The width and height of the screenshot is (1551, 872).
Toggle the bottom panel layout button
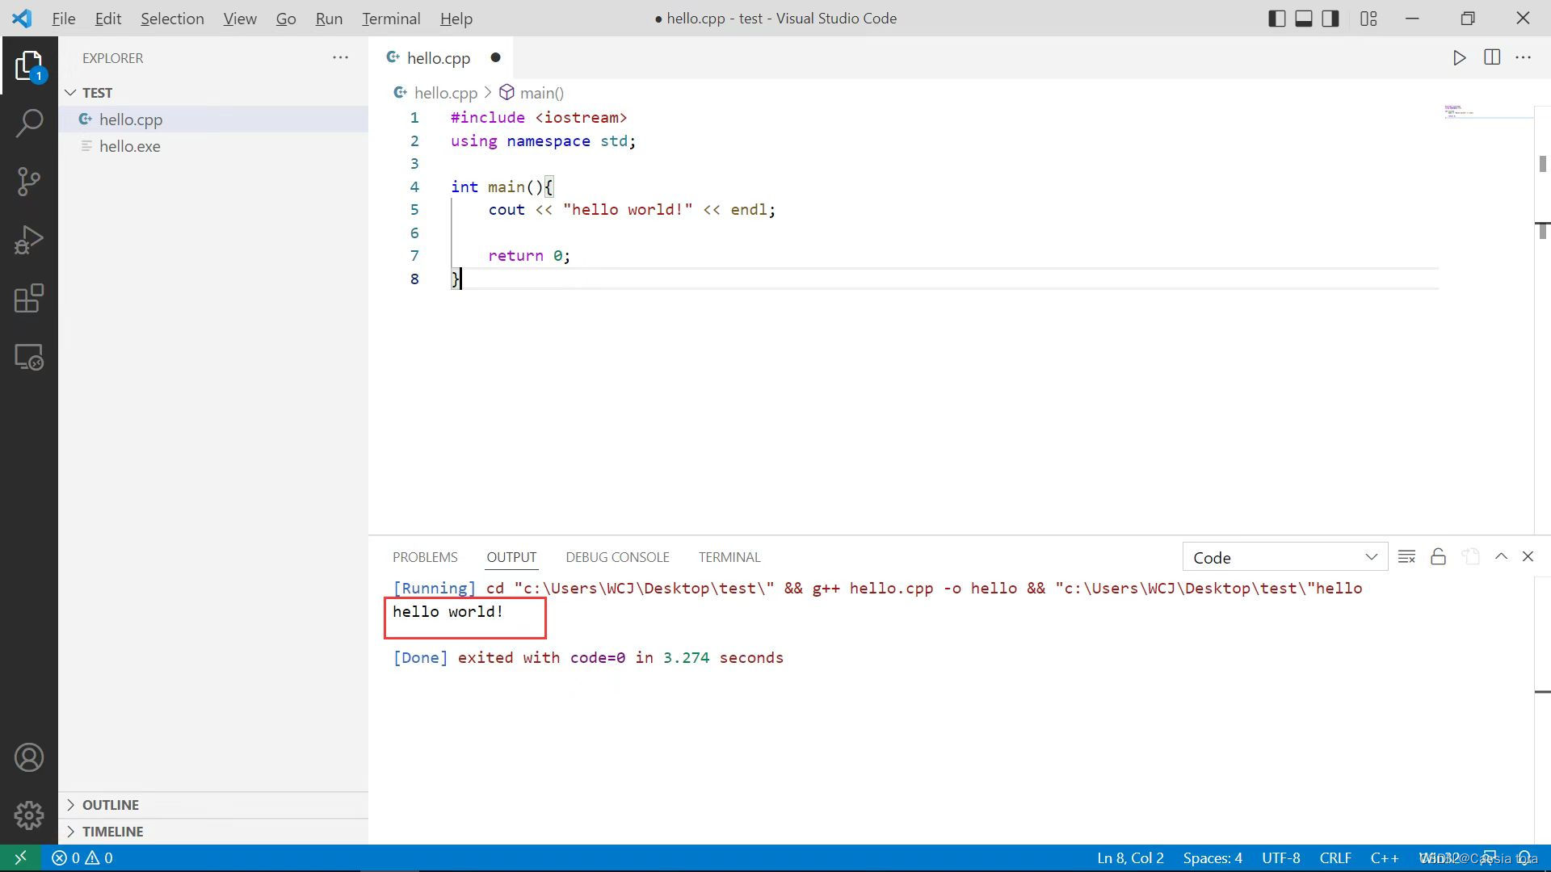click(x=1304, y=19)
